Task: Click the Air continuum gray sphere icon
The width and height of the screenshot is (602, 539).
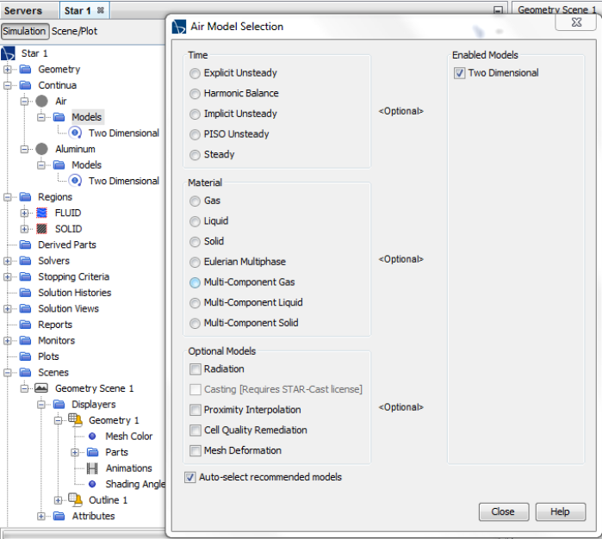Action: 42,102
